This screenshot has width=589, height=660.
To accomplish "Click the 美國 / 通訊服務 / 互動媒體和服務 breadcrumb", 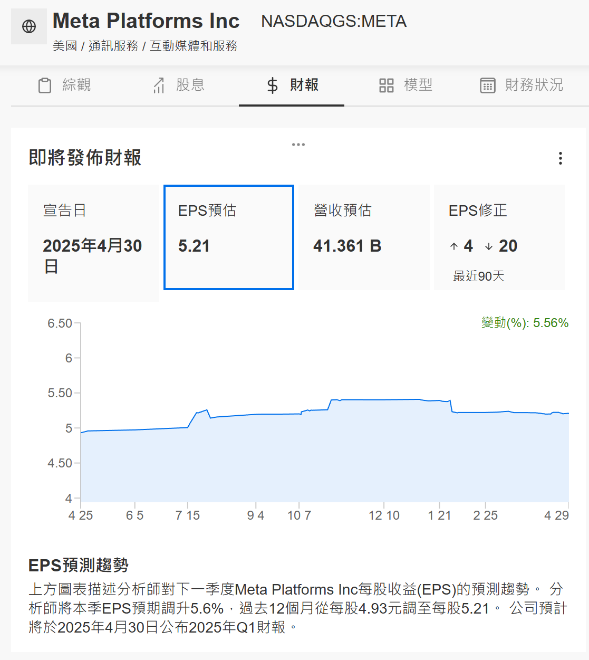I will pos(145,46).
